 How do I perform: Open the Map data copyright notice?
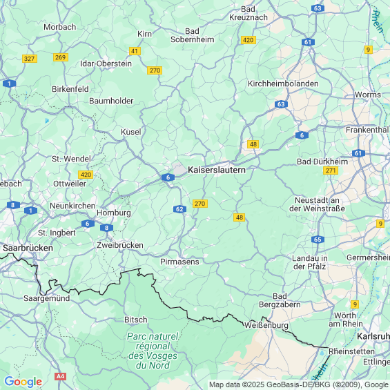click(x=299, y=384)
